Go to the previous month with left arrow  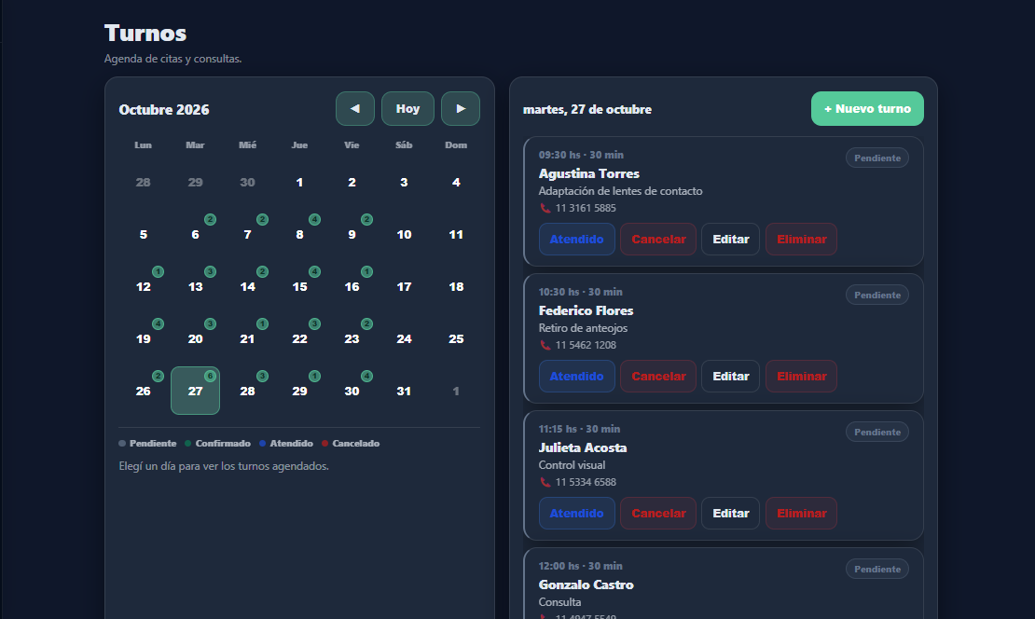coord(355,108)
